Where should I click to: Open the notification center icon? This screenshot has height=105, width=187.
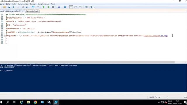click(185, 102)
